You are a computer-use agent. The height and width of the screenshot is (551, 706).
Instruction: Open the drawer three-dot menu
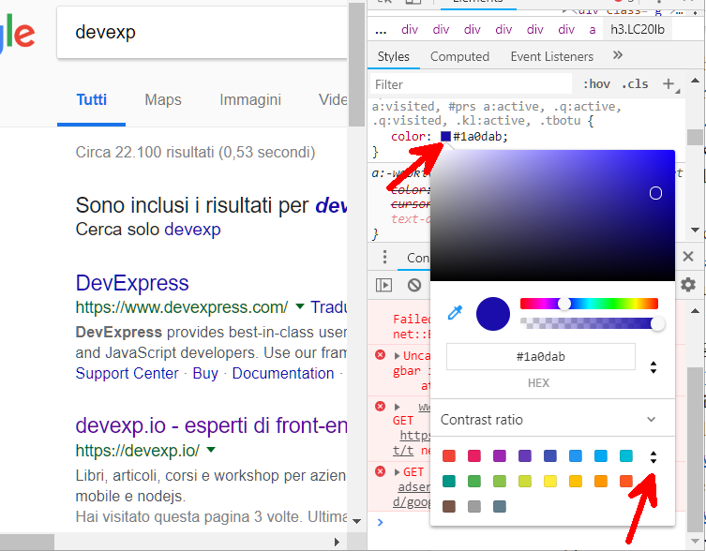click(x=384, y=258)
